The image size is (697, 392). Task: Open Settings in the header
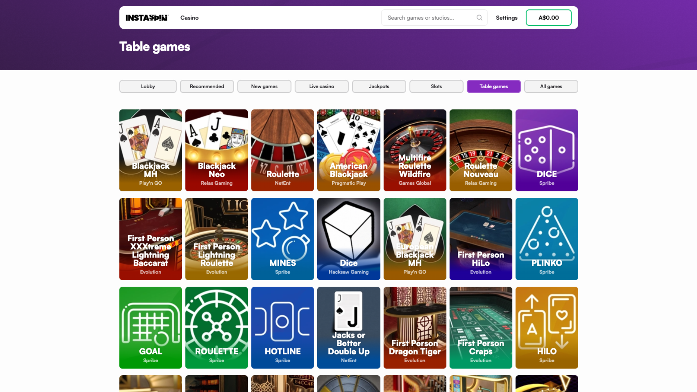506,18
